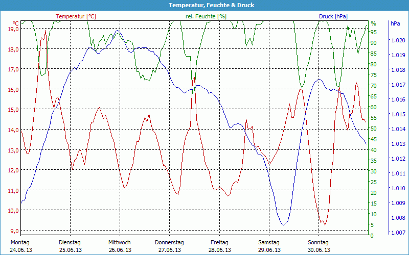This screenshot has width=409, height=255.
Task: Click green humidity tick label "80"
Action: [x=374, y=65]
